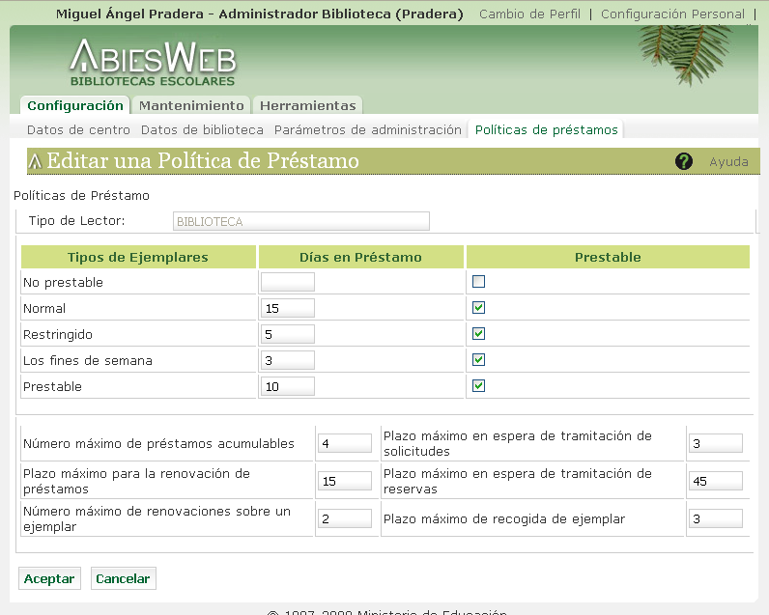
Task: Enable Prestable checkbox for No prestable row
Action: [478, 282]
